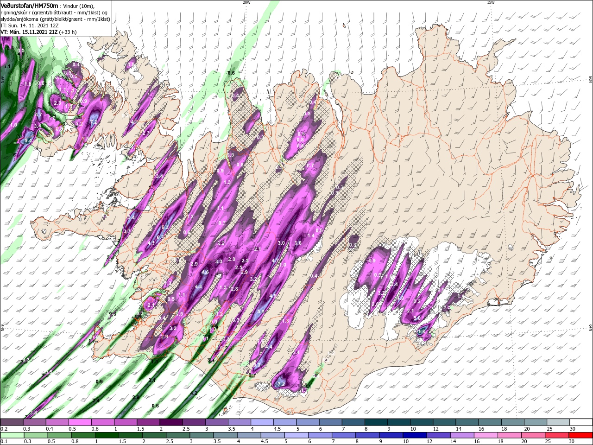Select lower scale pale green swatch between 0.1 and 0.3
Viewport: 593px width, 445px height.
pyautogui.click(x=12, y=435)
